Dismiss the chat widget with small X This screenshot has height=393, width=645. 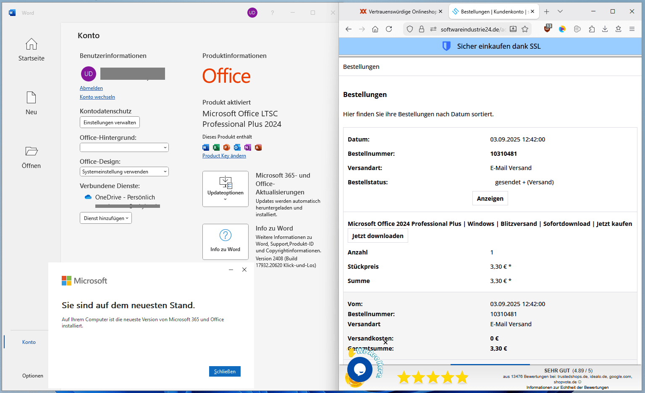click(x=385, y=342)
